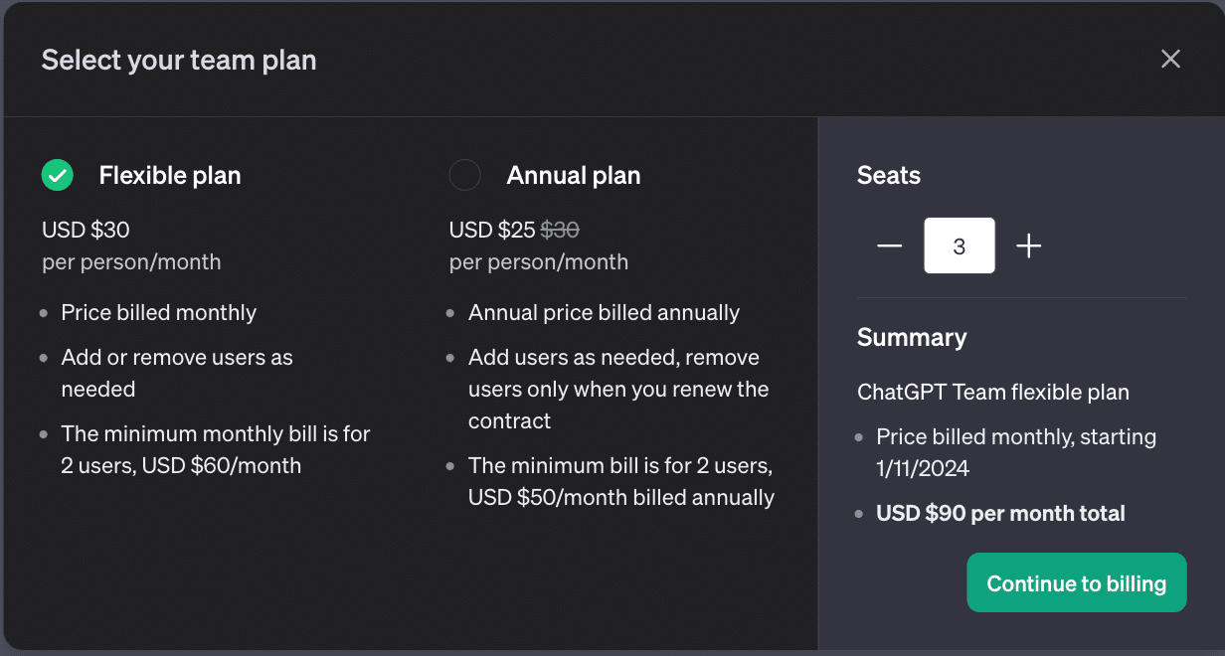Viewport: 1225px width, 656px height.
Task: Click the "Annual price billed annually" bullet
Action: 604,312
